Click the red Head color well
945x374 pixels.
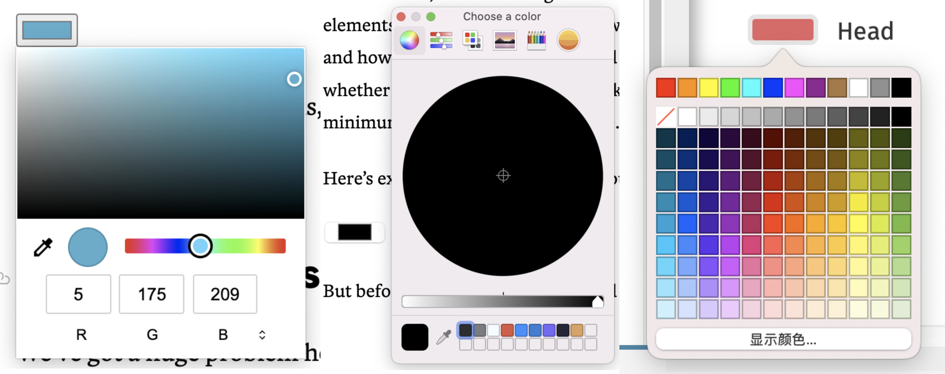click(x=783, y=30)
